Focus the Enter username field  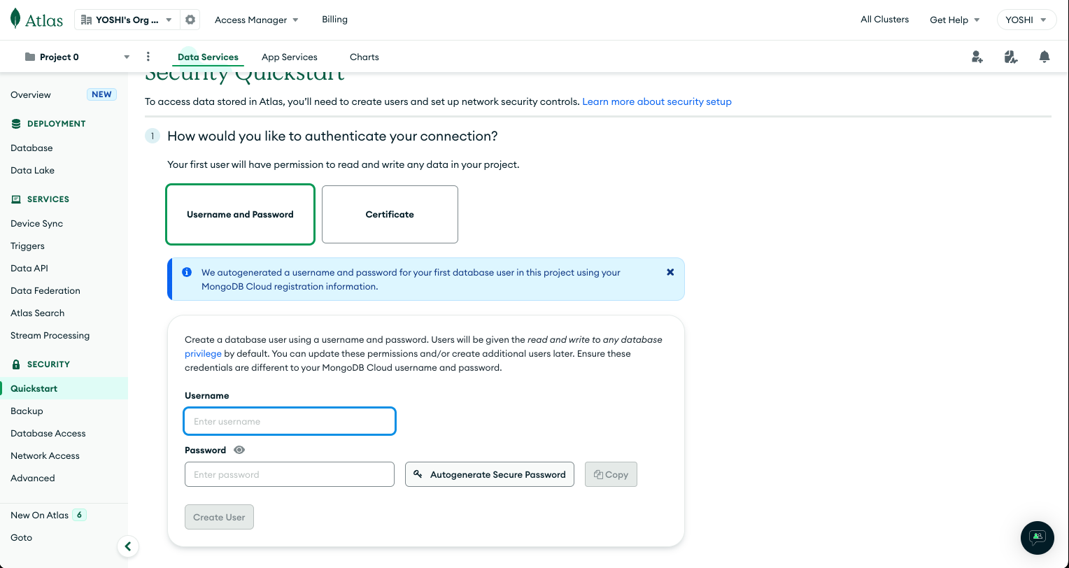click(x=290, y=421)
